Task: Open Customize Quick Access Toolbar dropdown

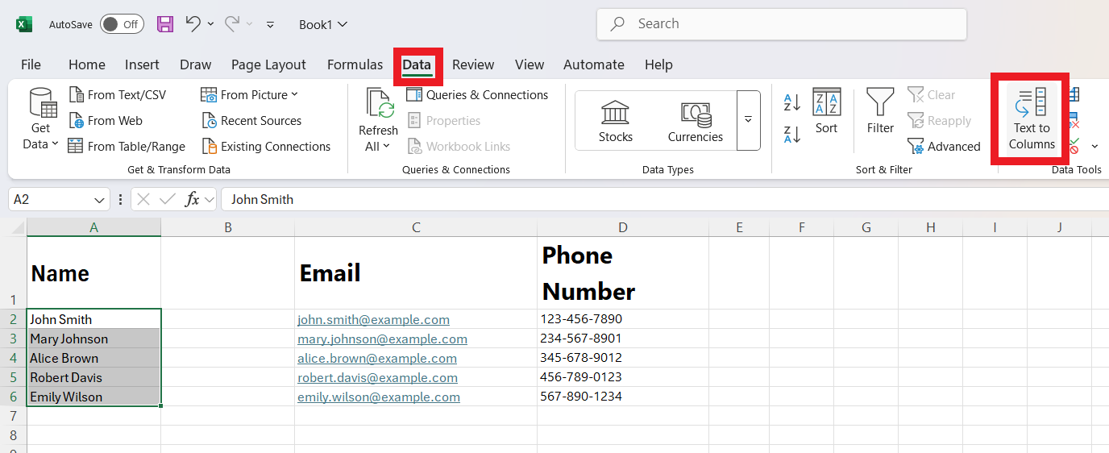Action: [270, 25]
